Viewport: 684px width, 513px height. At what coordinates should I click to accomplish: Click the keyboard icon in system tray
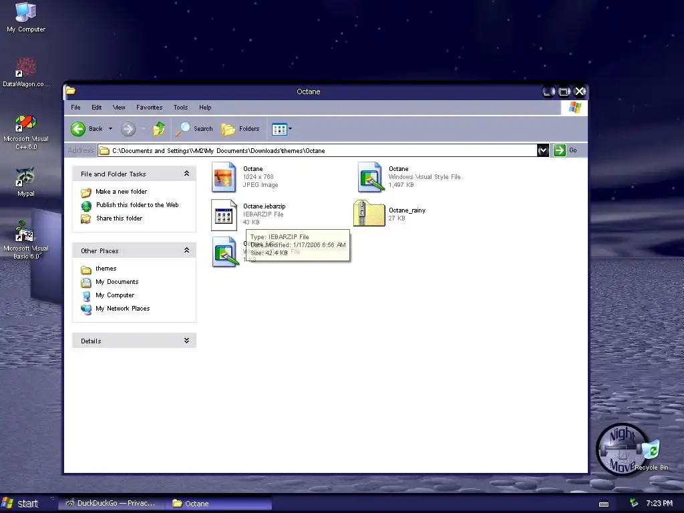pos(604,504)
